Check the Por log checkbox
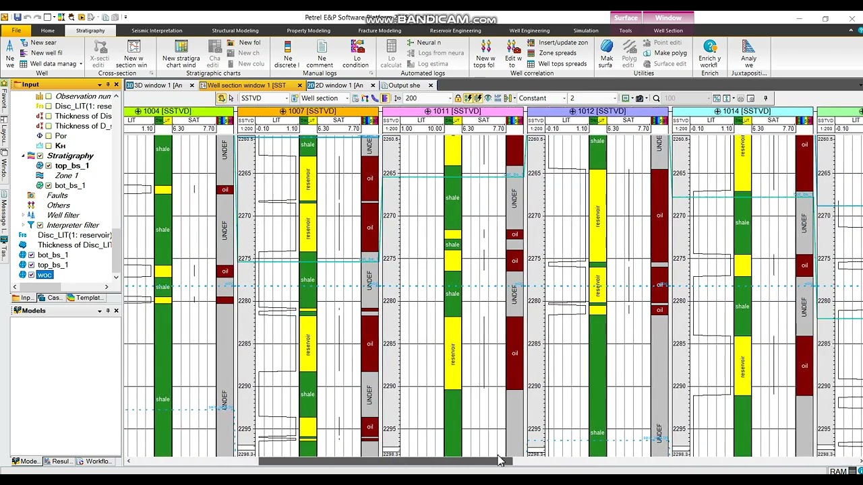This screenshot has width=863, height=485. [x=49, y=136]
